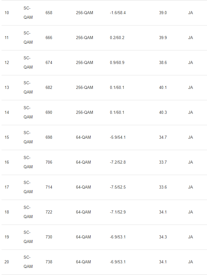
Task: Select channel 10 row number
Action: pos(7,13)
